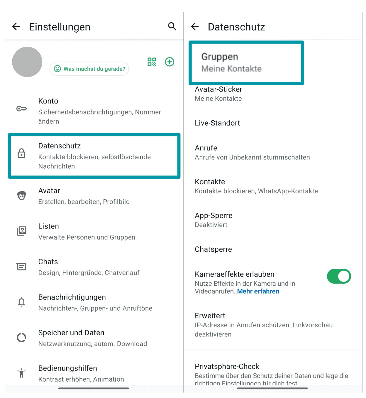Click the Avatar face icon
The image size is (366, 398).
(x=21, y=196)
